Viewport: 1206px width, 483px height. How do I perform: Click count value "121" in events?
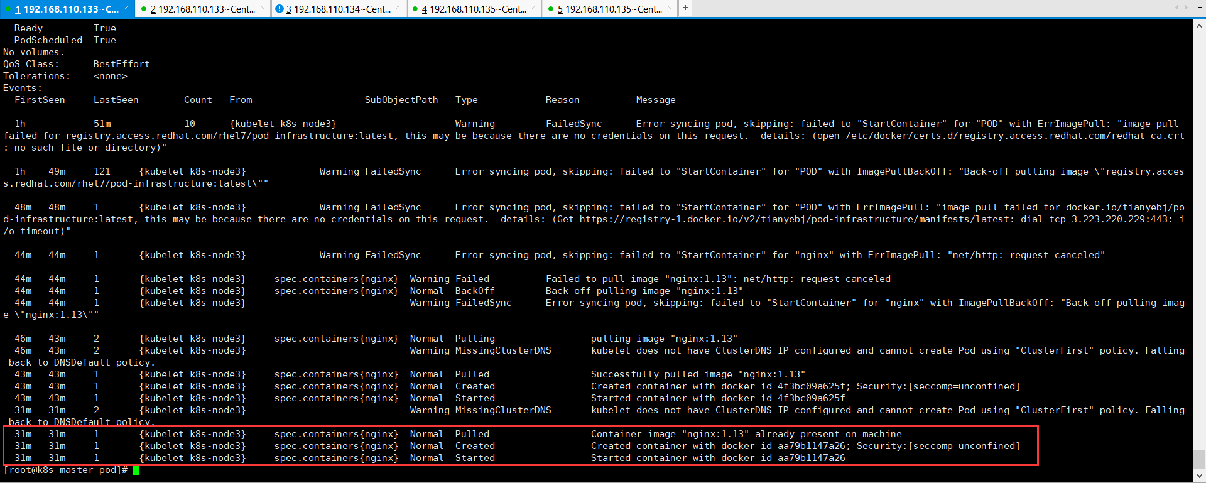point(102,171)
